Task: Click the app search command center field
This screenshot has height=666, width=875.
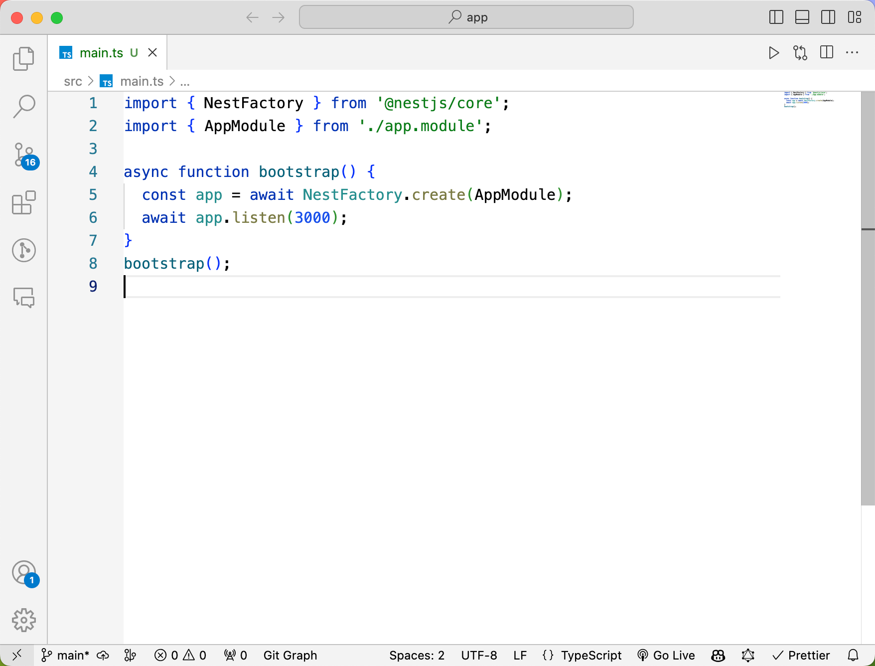Action: click(x=466, y=17)
